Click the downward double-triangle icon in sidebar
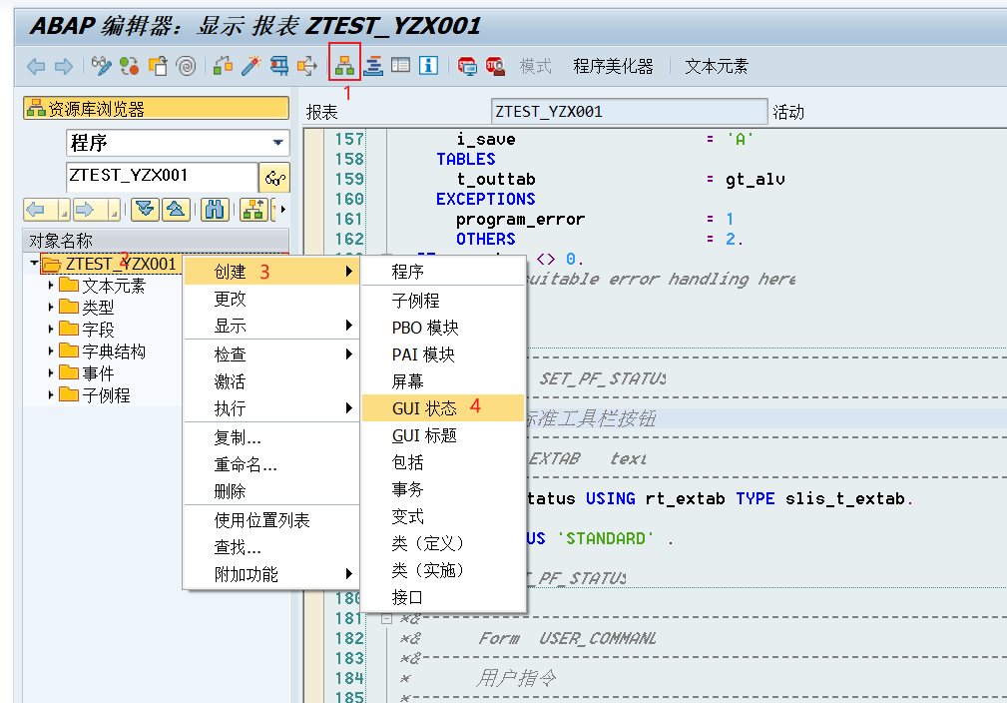The image size is (1007, 703). tap(143, 210)
